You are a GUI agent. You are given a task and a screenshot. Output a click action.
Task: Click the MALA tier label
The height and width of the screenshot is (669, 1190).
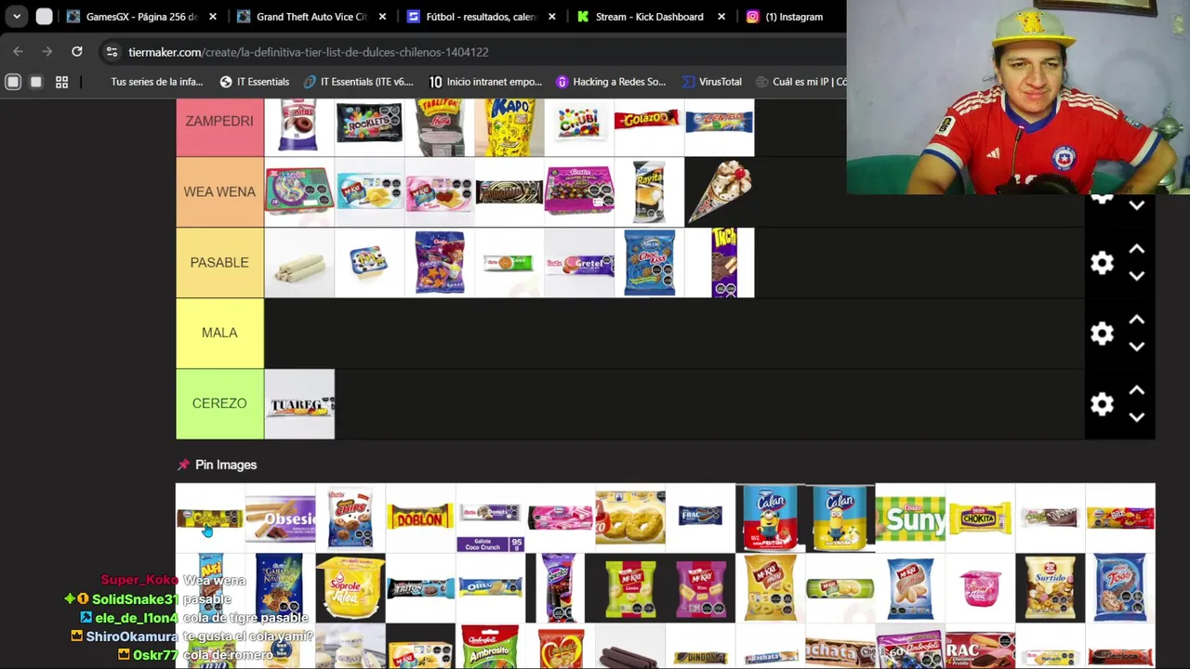pyautogui.click(x=219, y=333)
